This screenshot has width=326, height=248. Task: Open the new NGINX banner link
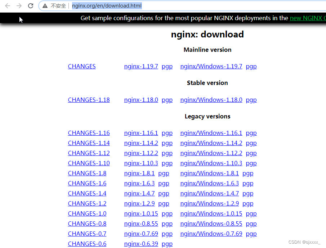pyautogui.click(x=308, y=18)
